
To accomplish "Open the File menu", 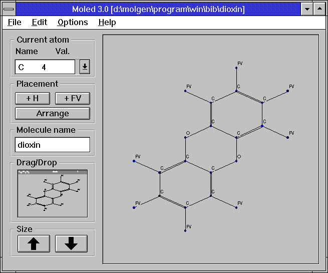I will (x=15, y=22).
